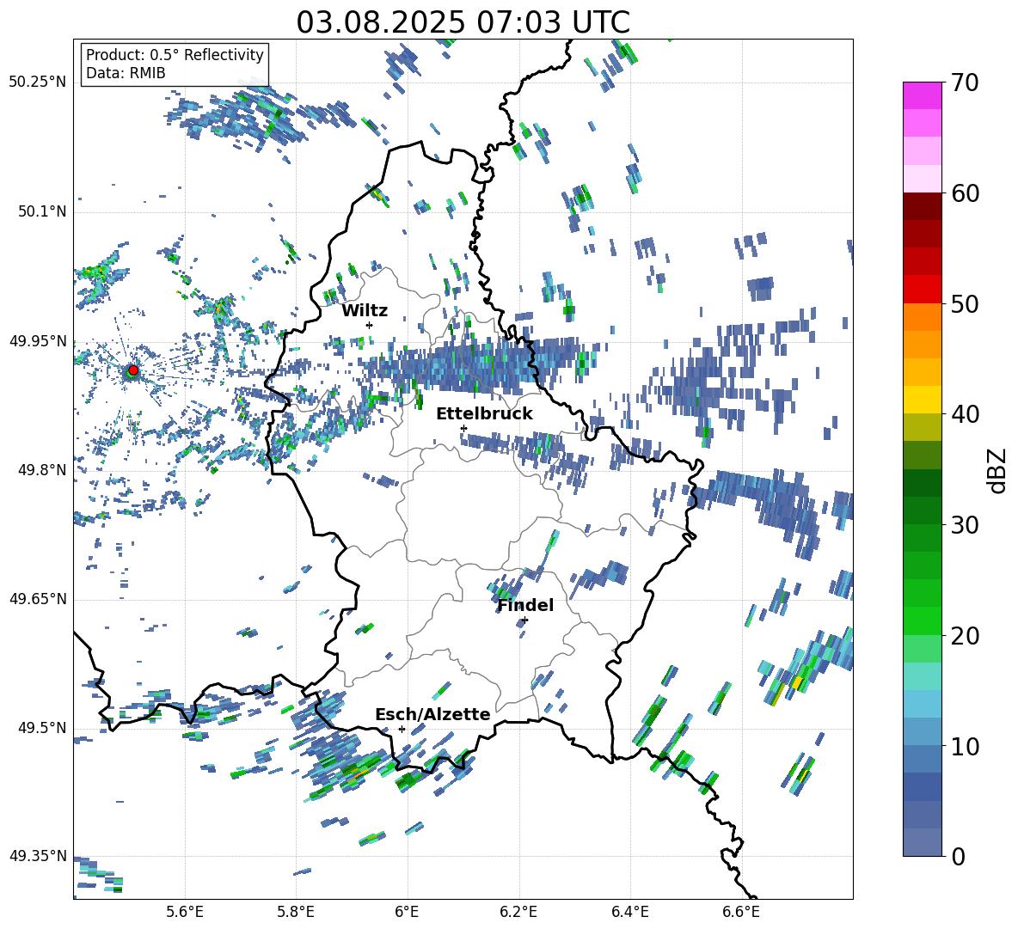The image size is (1018, 929).
Task: Click the magenta top segment of colorbar
Action: click(x=922, y=96)
